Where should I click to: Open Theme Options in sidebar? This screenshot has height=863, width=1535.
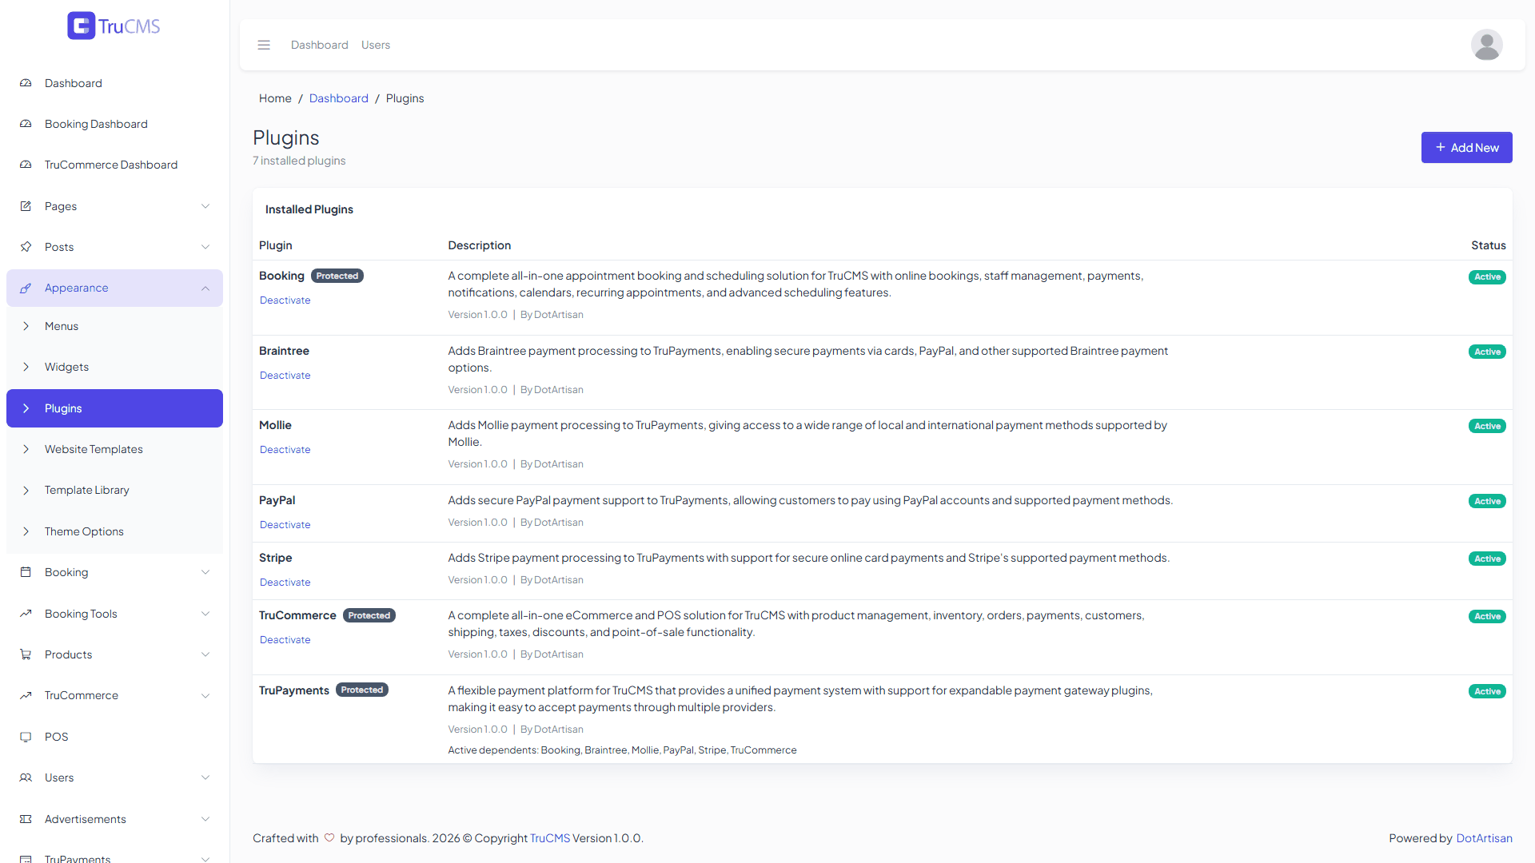coord(114,531)
